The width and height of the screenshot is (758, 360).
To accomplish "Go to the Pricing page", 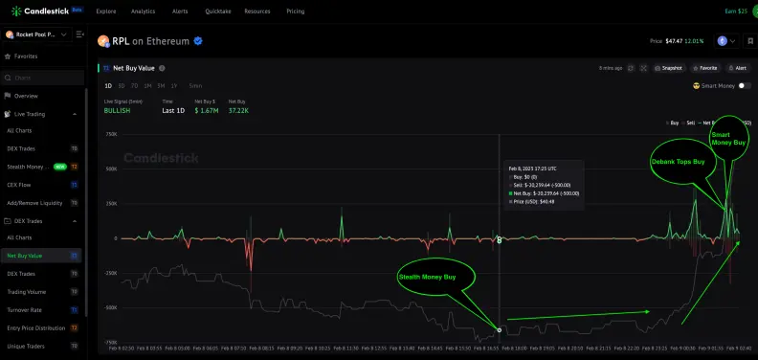I will 296,11.
